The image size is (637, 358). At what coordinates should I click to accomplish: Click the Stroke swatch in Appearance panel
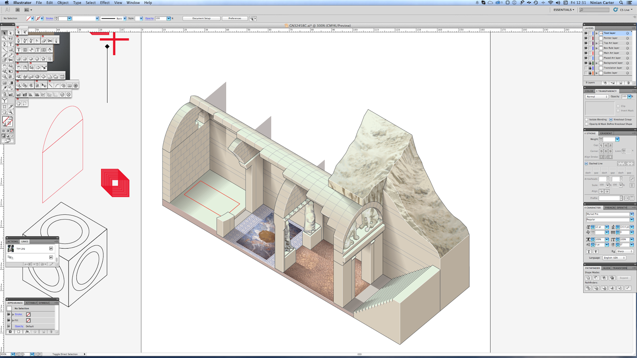(28, 314)
